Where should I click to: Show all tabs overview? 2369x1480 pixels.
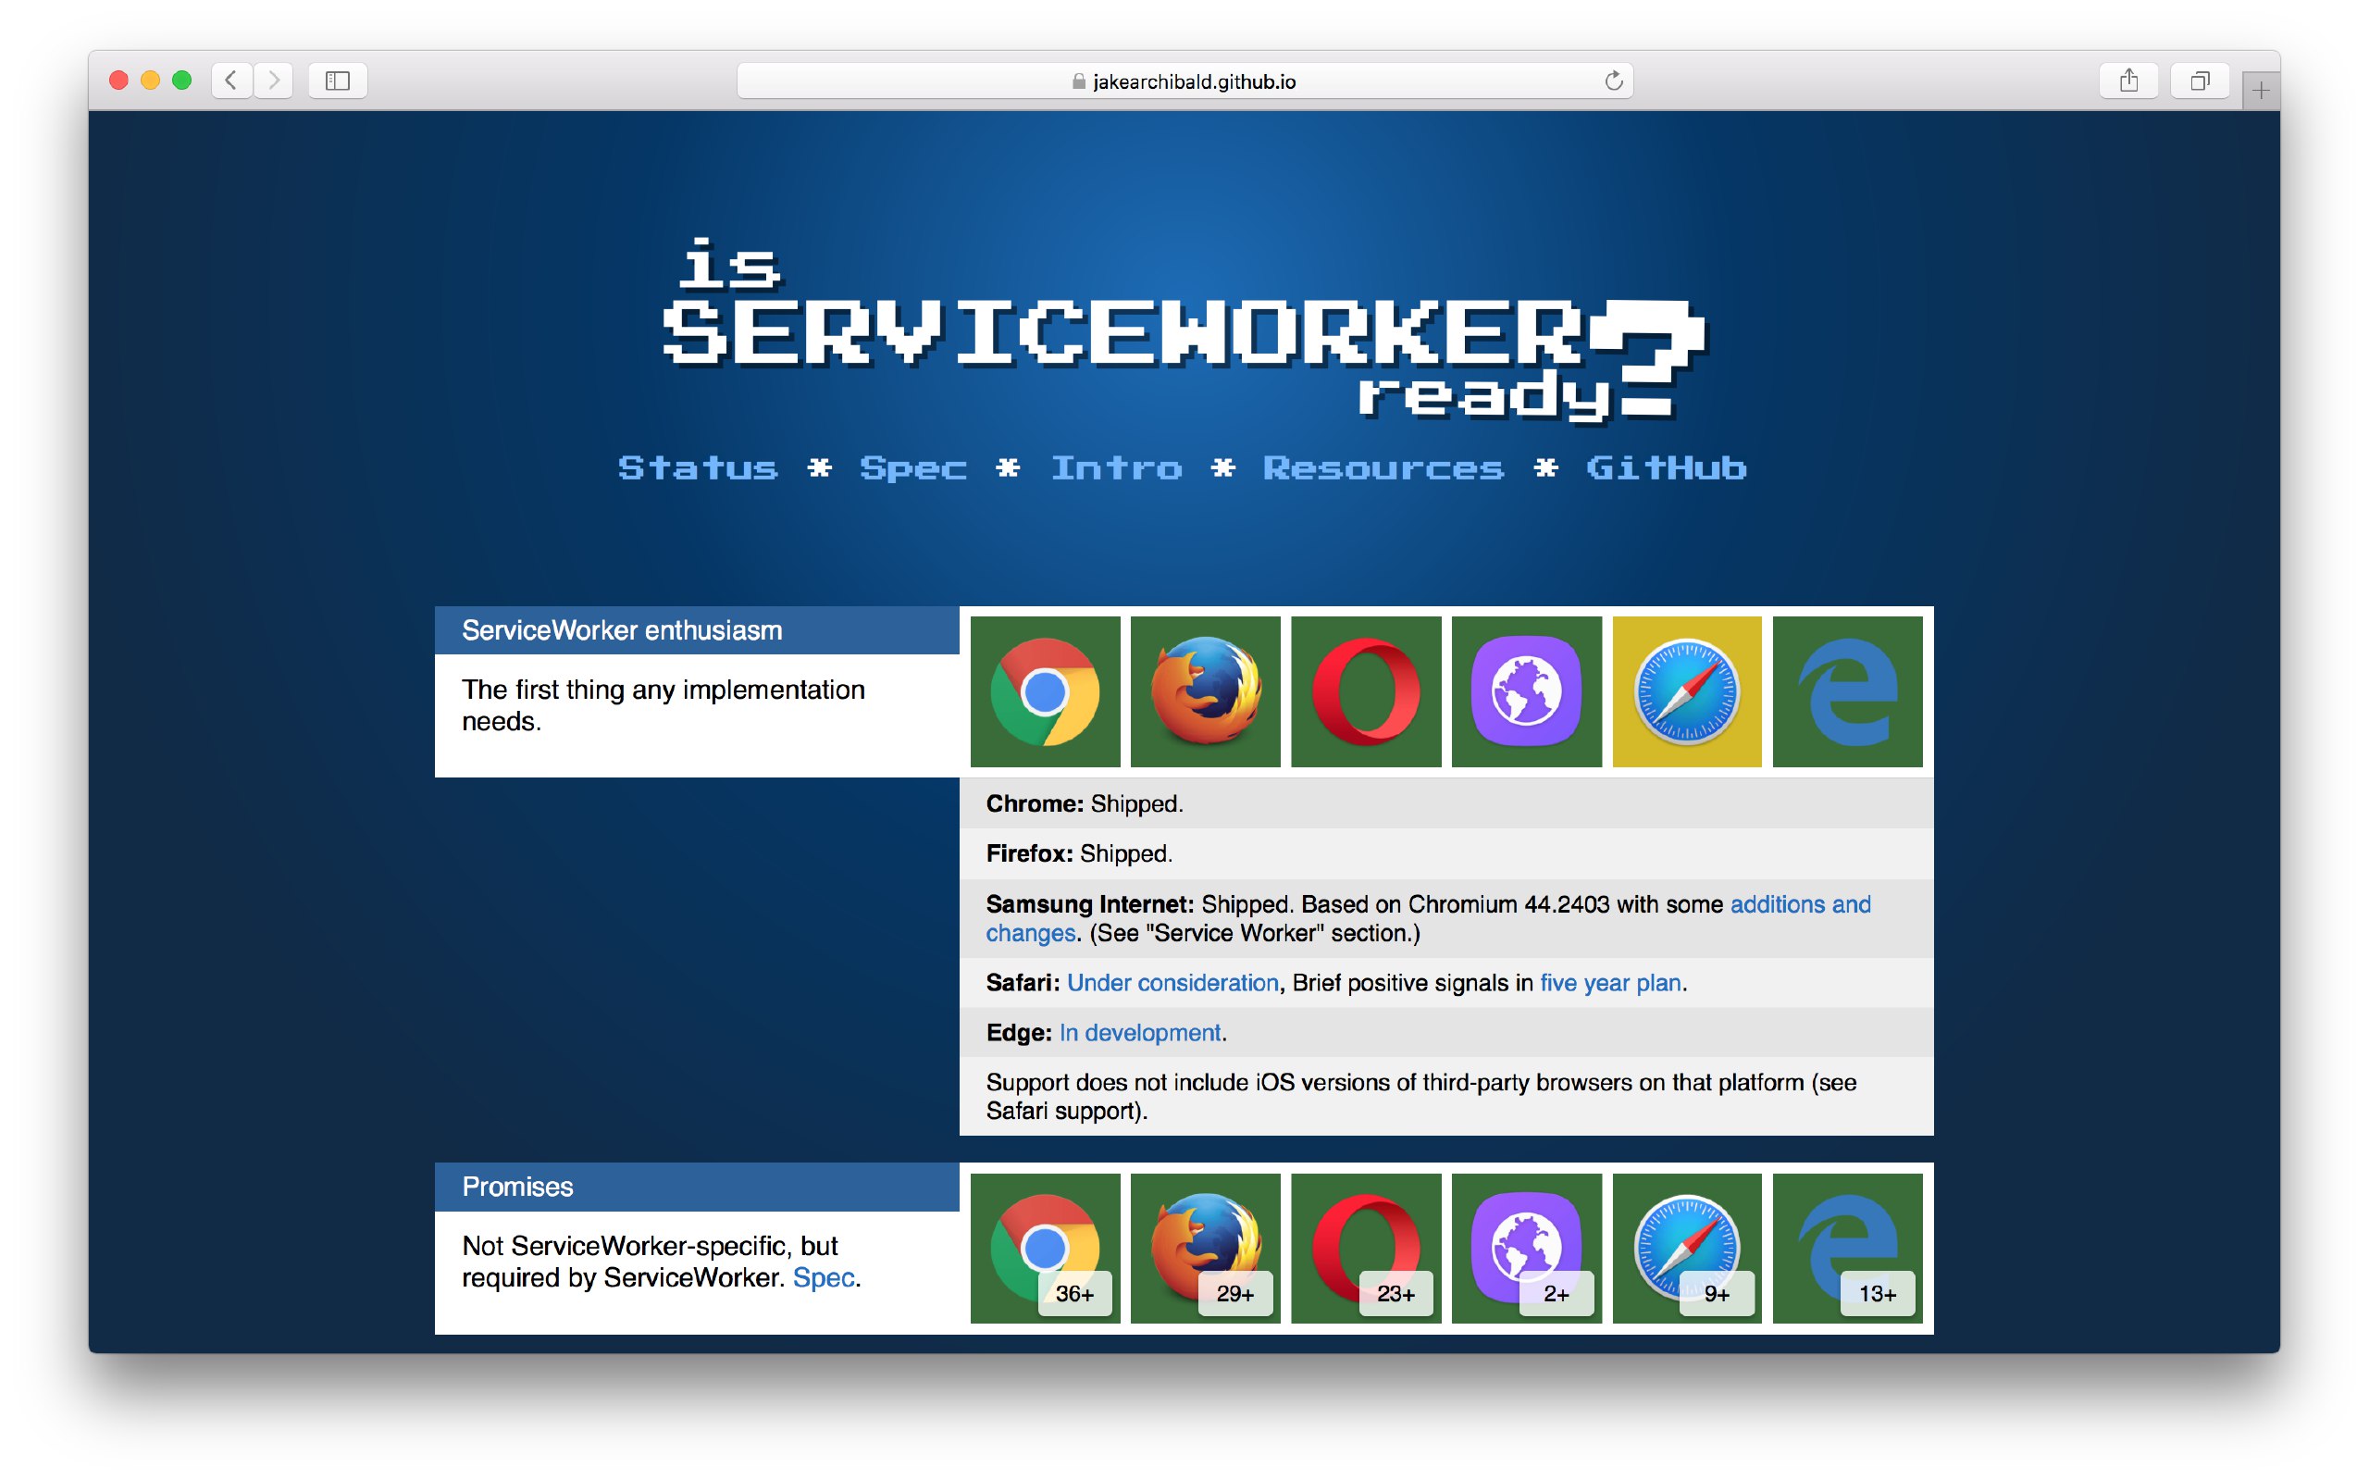(x=2200, y=81)
